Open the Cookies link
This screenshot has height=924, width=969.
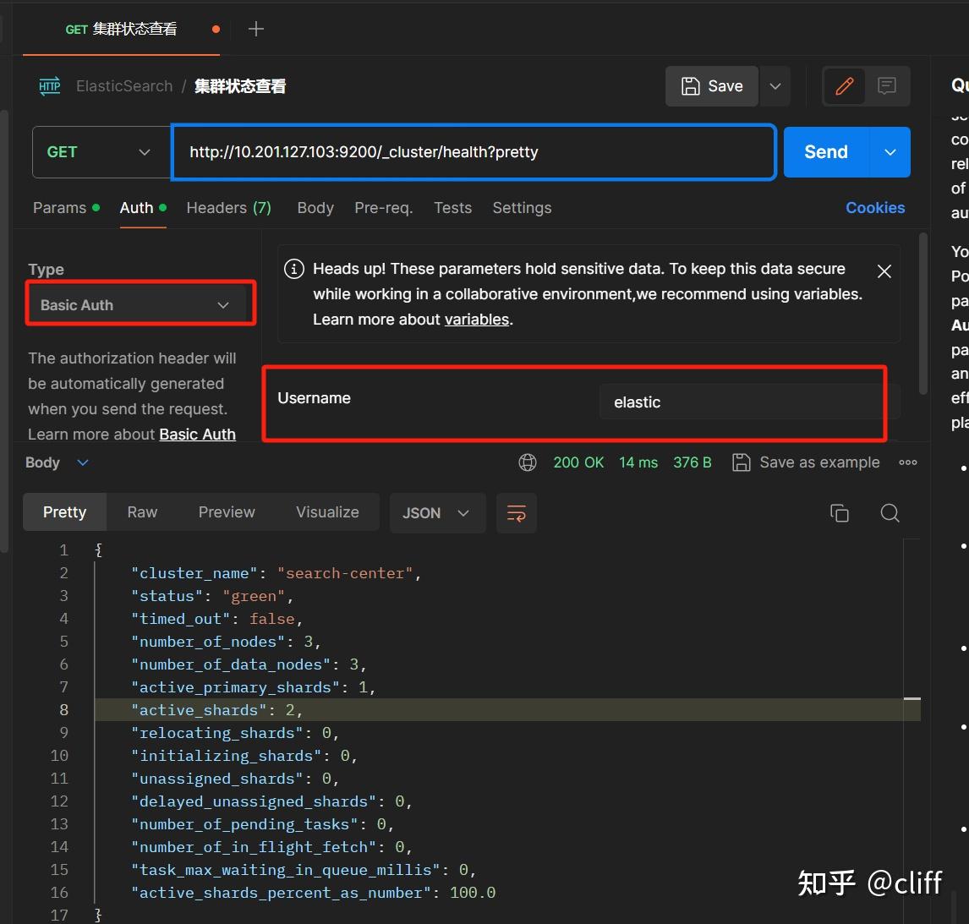(x=874, y=207)
